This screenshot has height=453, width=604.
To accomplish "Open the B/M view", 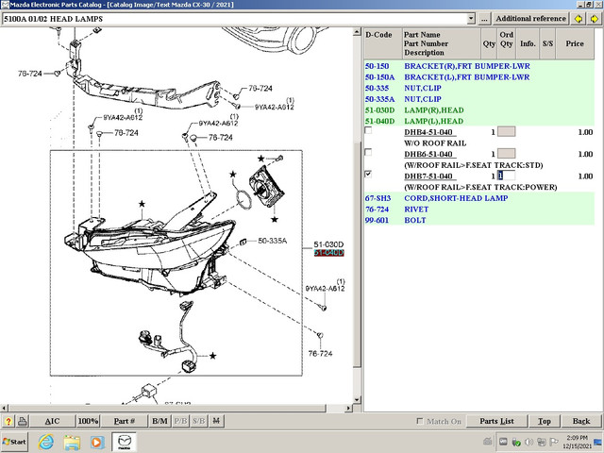I will (x=159, y=421).
